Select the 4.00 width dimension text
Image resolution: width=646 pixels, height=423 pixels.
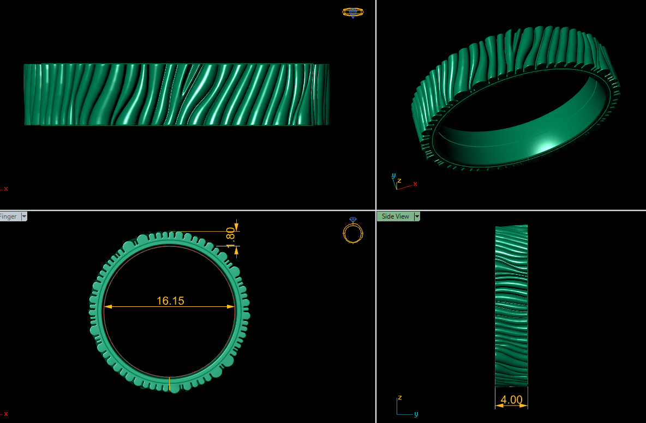511,400
